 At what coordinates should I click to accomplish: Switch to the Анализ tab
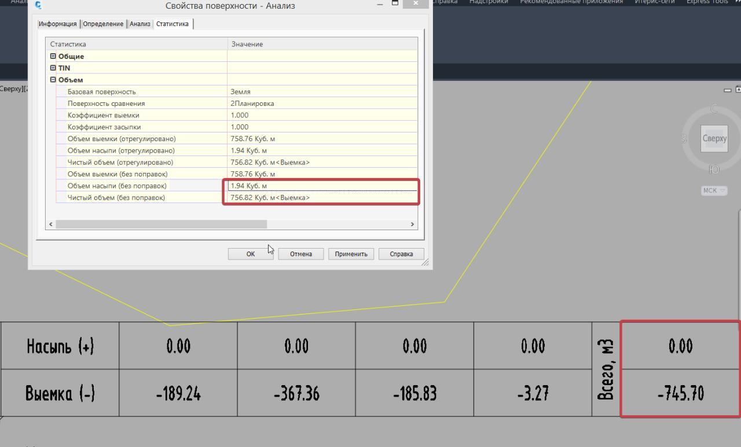coord(140,24)
